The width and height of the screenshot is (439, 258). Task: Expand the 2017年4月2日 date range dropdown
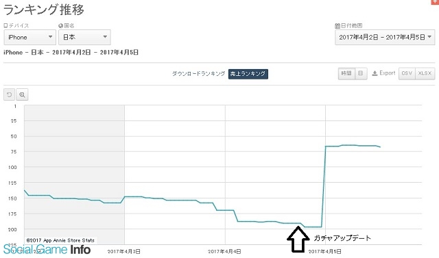385,37
